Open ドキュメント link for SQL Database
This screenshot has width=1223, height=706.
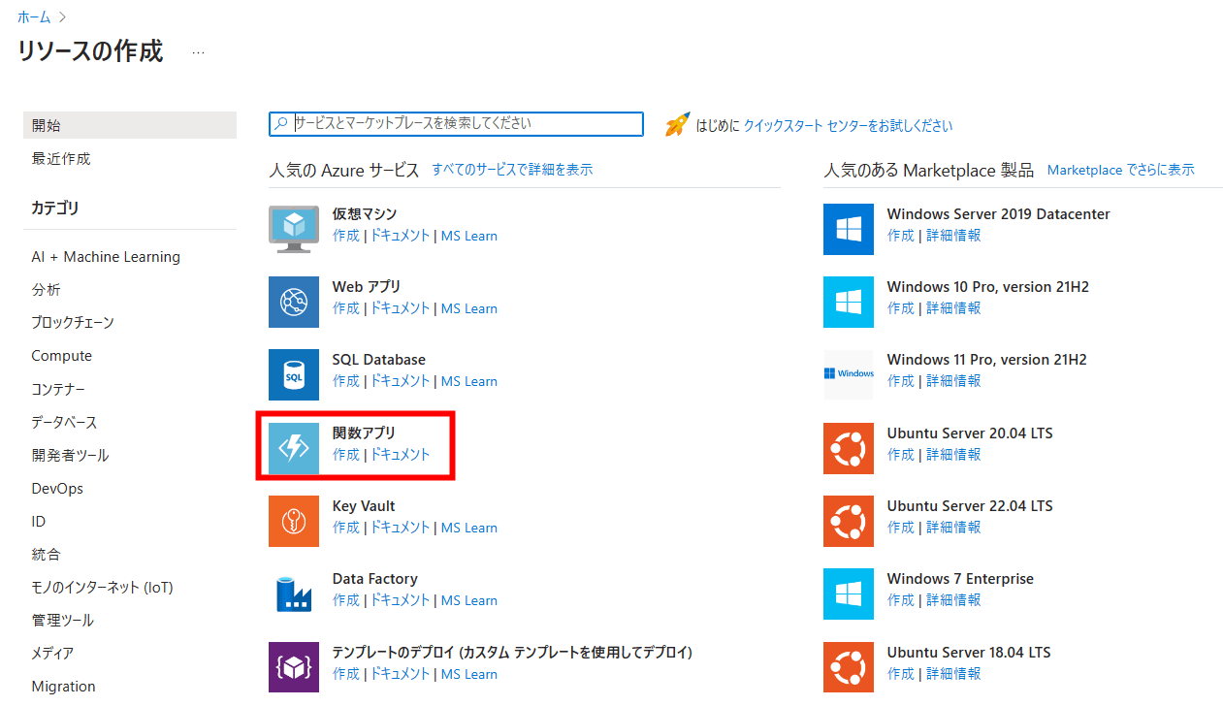pyautogui.click(x=401, y=381)
